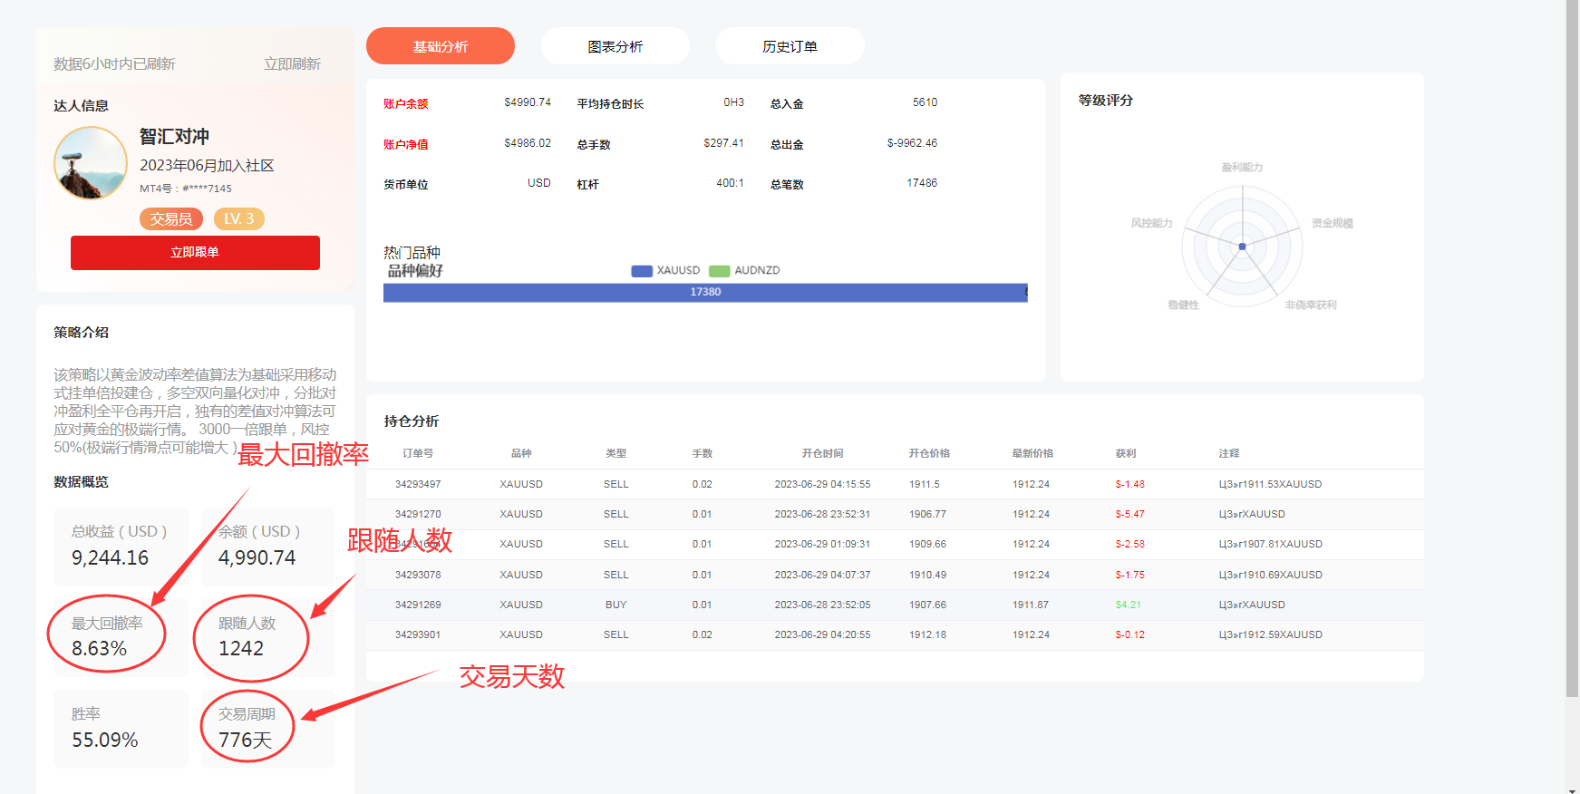This screenshot has width=1580, height=794.
Task: Click the 策略介绍 section heading
Action: click(81, 333)
